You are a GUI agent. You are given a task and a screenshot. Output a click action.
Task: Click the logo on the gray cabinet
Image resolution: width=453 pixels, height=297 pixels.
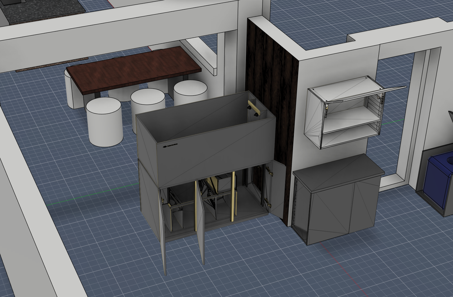click(x=171, y=146)
